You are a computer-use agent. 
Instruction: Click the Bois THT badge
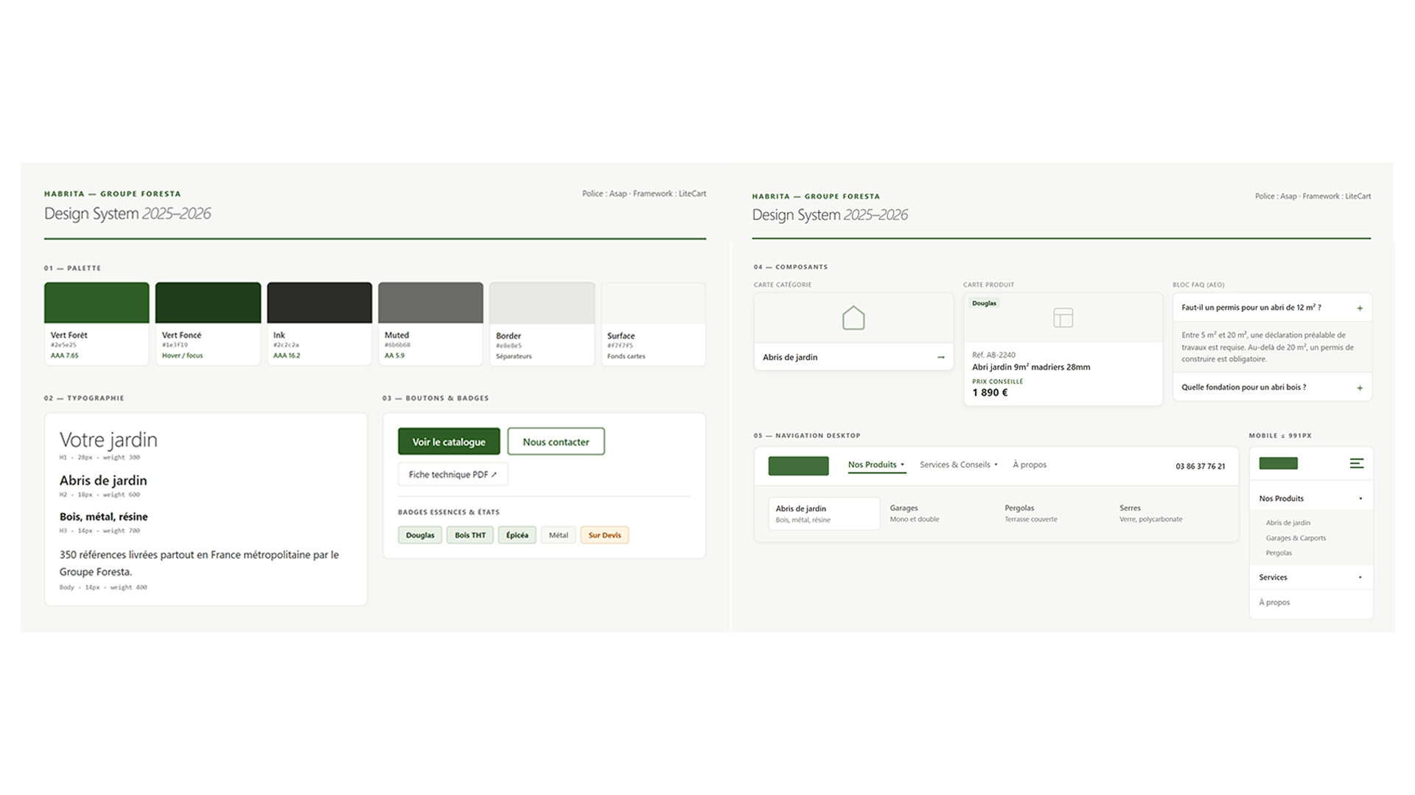click(x=470, y=535)
